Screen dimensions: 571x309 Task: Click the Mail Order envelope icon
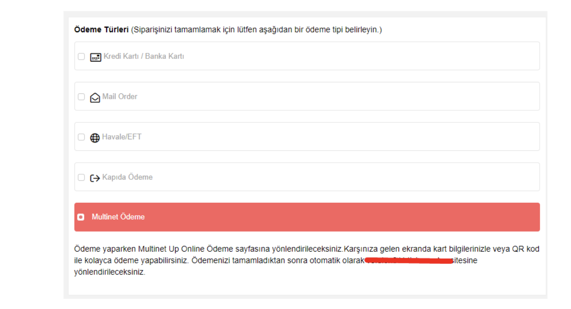95,97
